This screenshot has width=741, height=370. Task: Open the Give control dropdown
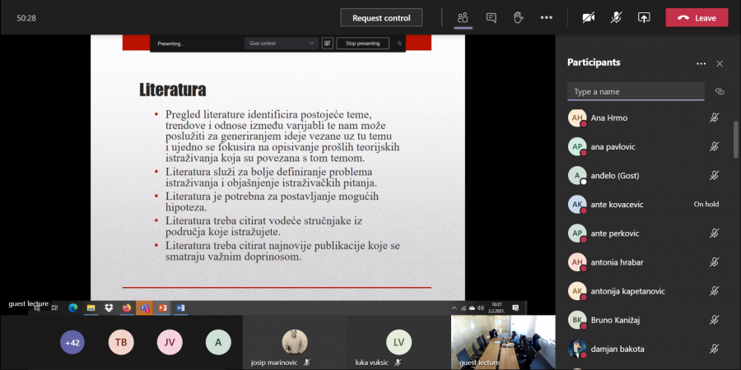[x=281, y=43]
